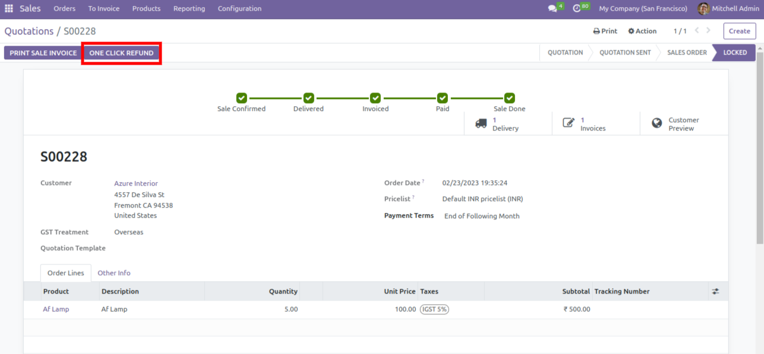Click the Invoiced stage checkmark
The height and width of the screenshot is (354, 764).
(375, 98)
